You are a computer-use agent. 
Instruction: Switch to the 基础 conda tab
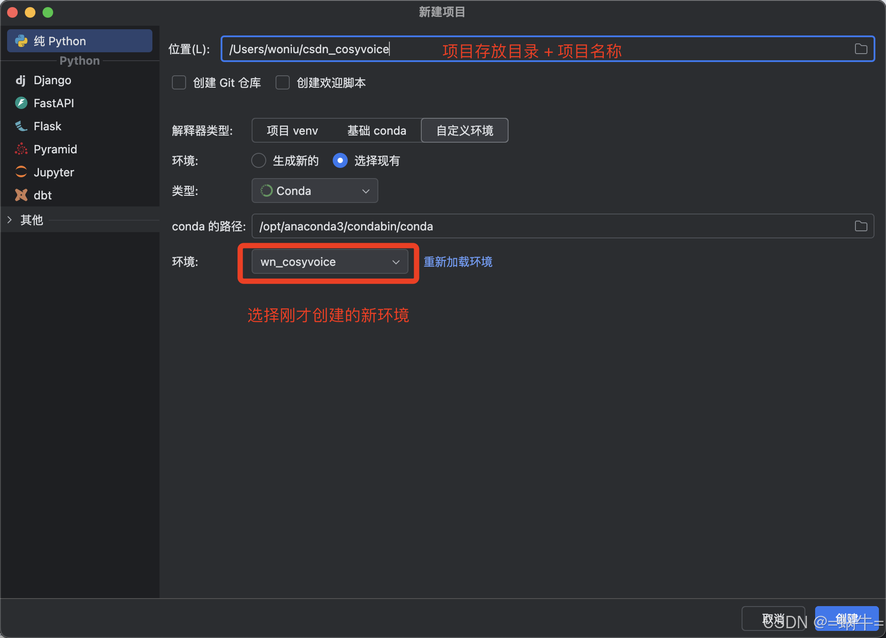[x=377, y=131]
